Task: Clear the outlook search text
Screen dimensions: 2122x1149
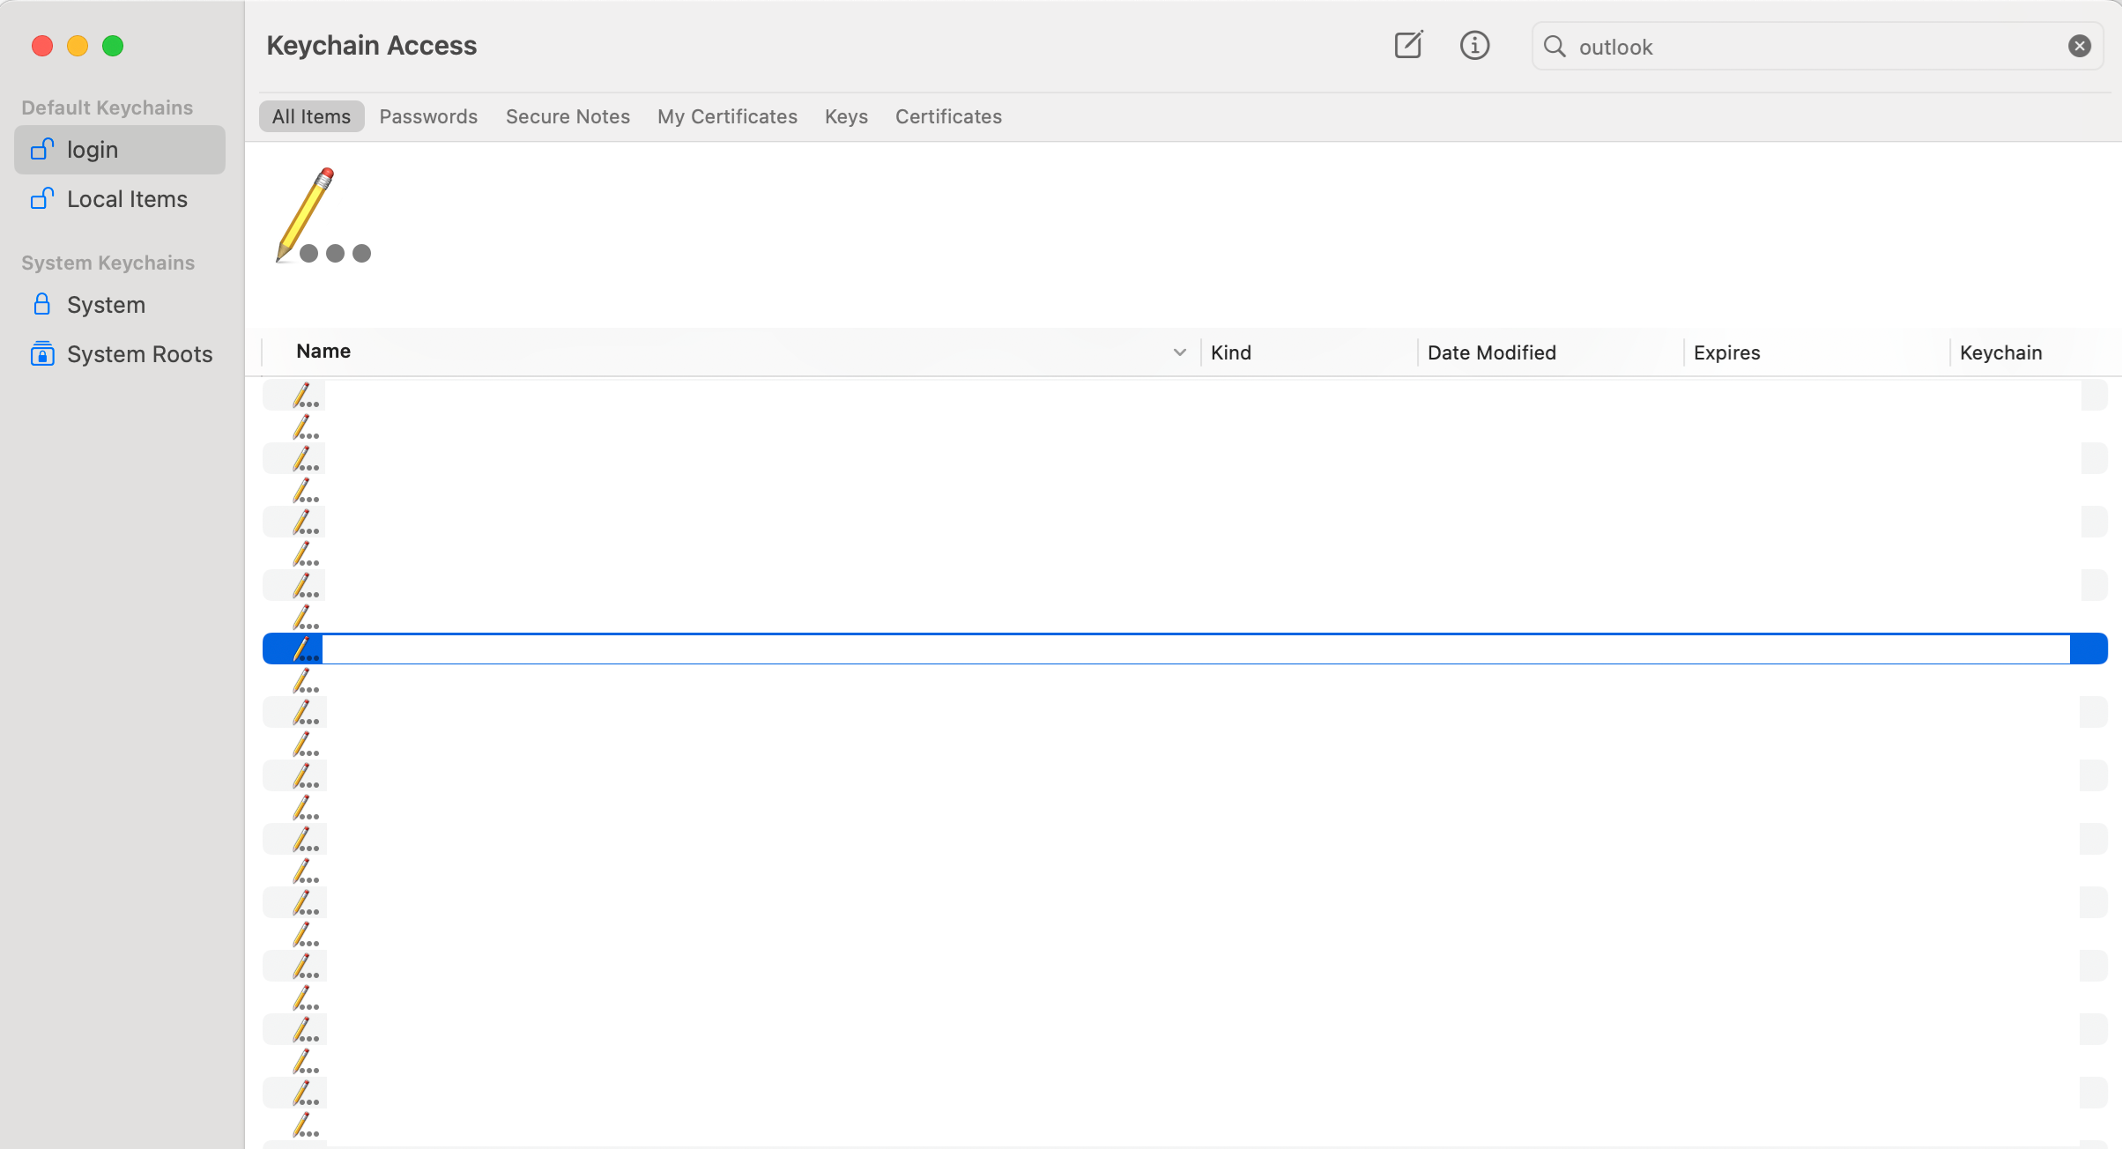Action: [2080, 46]
